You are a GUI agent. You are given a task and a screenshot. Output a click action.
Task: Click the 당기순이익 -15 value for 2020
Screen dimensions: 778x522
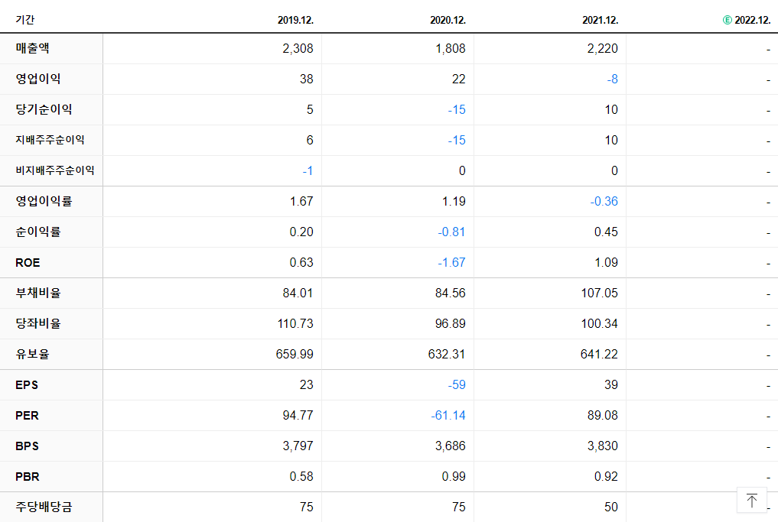457,110
